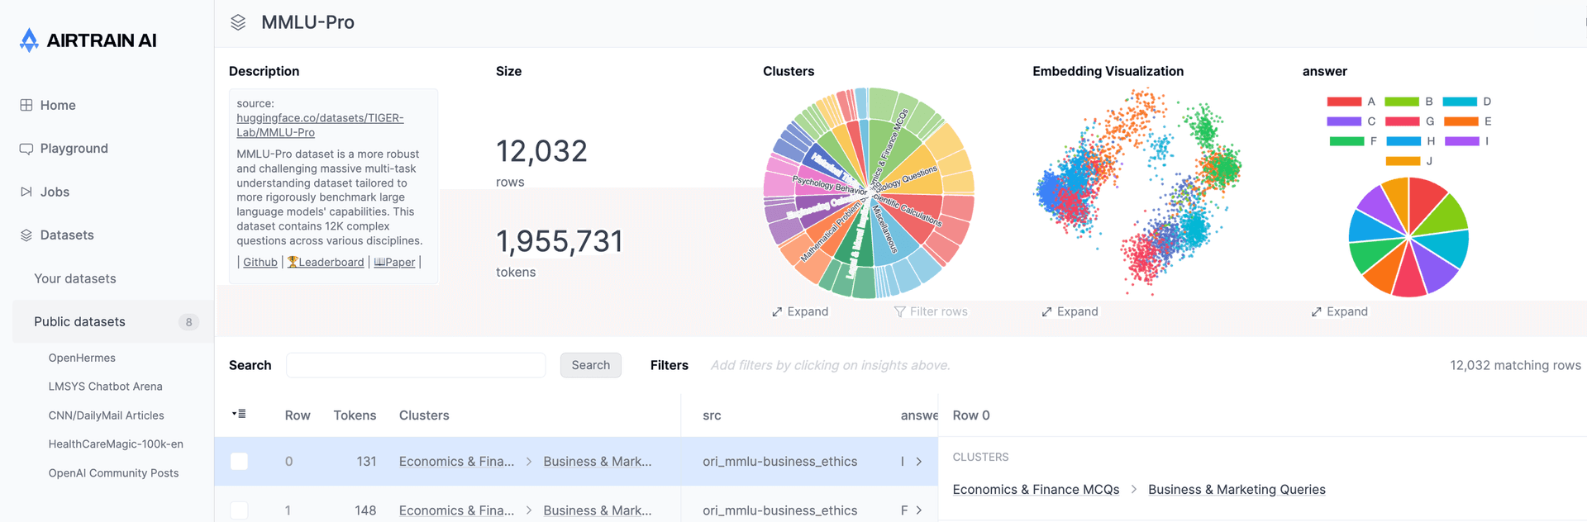This screenshot has height=522, width=1587.
Task: Click the column list icon in table header
Action: (239, 414)
